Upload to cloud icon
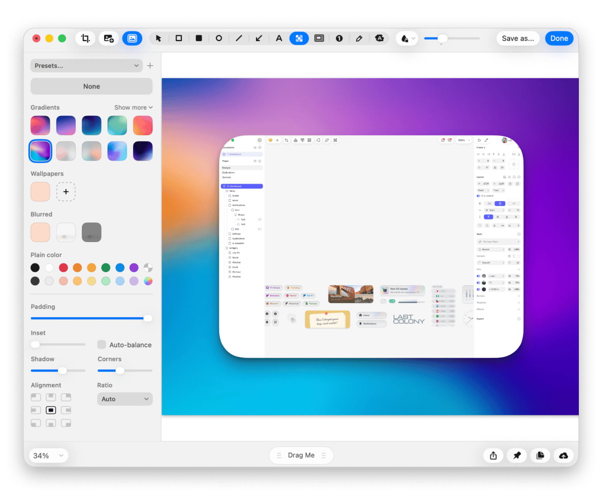602x498 pixels. click(x=564, y=456)
